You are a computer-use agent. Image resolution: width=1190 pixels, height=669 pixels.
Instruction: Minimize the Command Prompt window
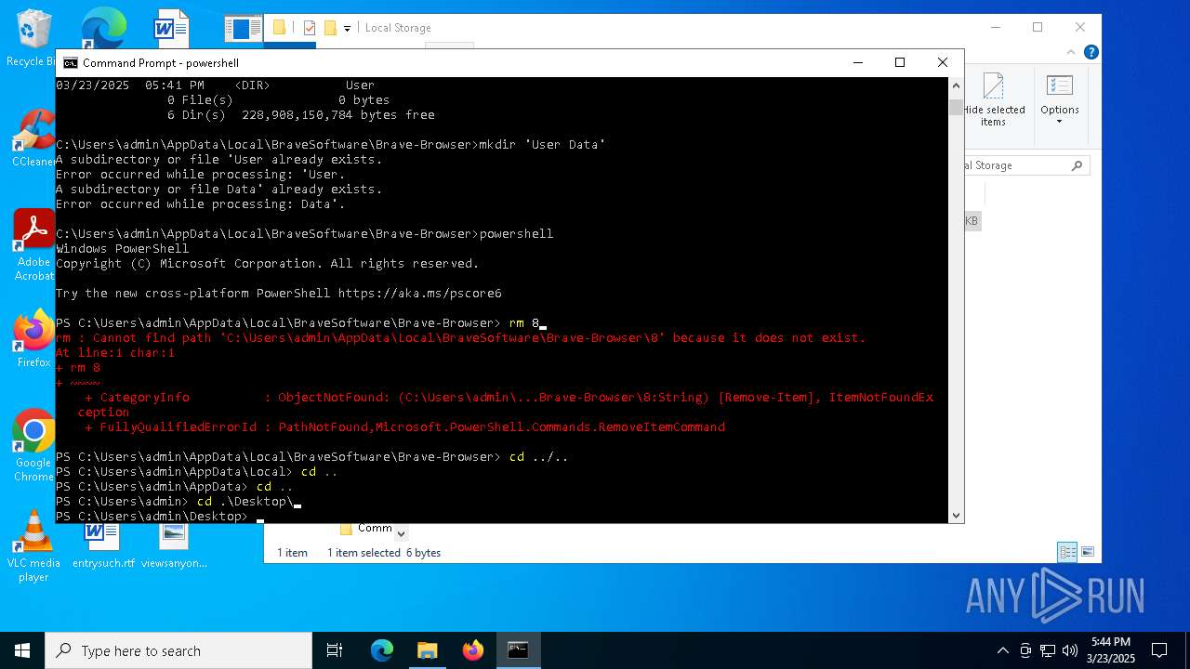point(857,62)
